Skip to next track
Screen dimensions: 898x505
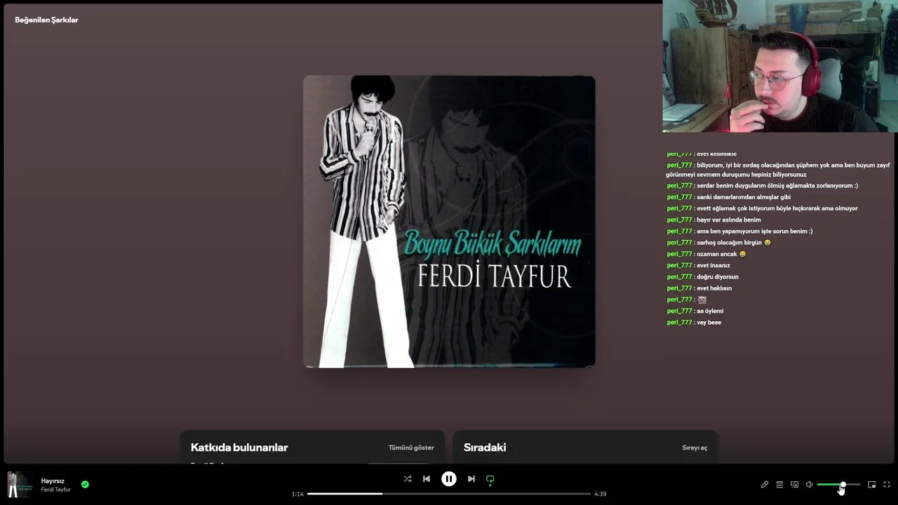[471, 479]
